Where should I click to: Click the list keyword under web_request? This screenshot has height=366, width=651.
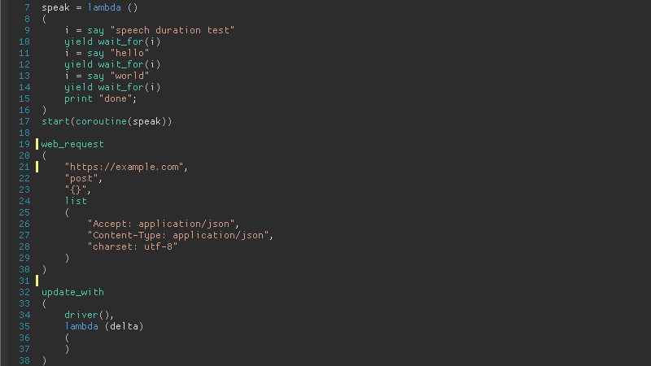pos(76,201)
